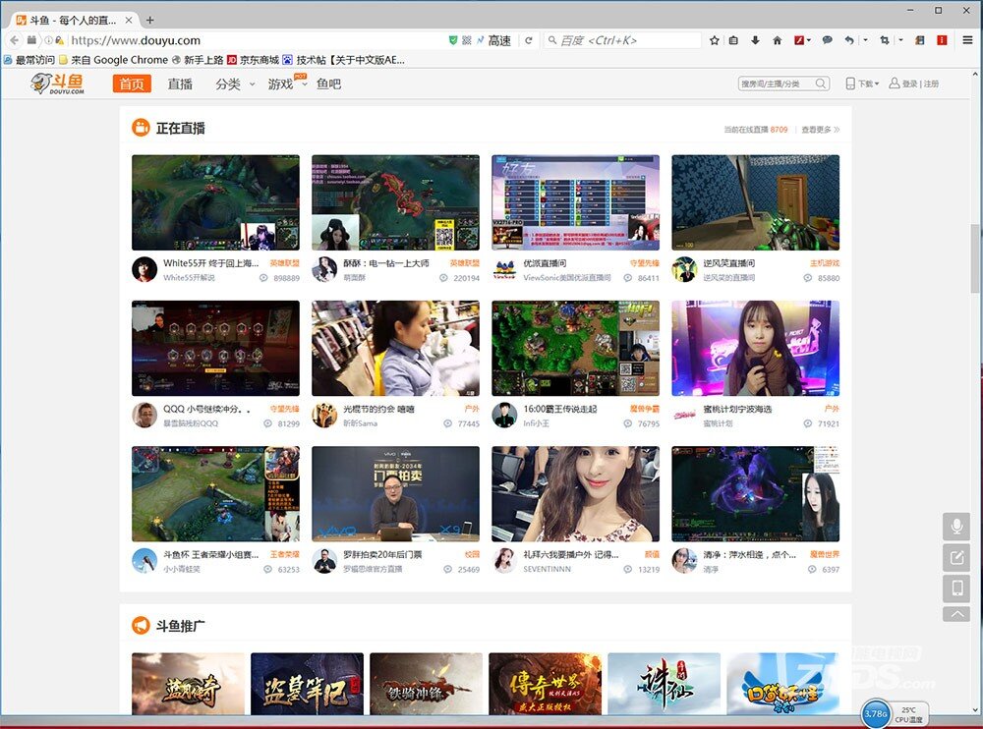Image resolution: width=983 pixels, height=729 pixels.
Task: Open the 诛仙 promo banner
Action: pyautogui.click(x=664, y=684)
